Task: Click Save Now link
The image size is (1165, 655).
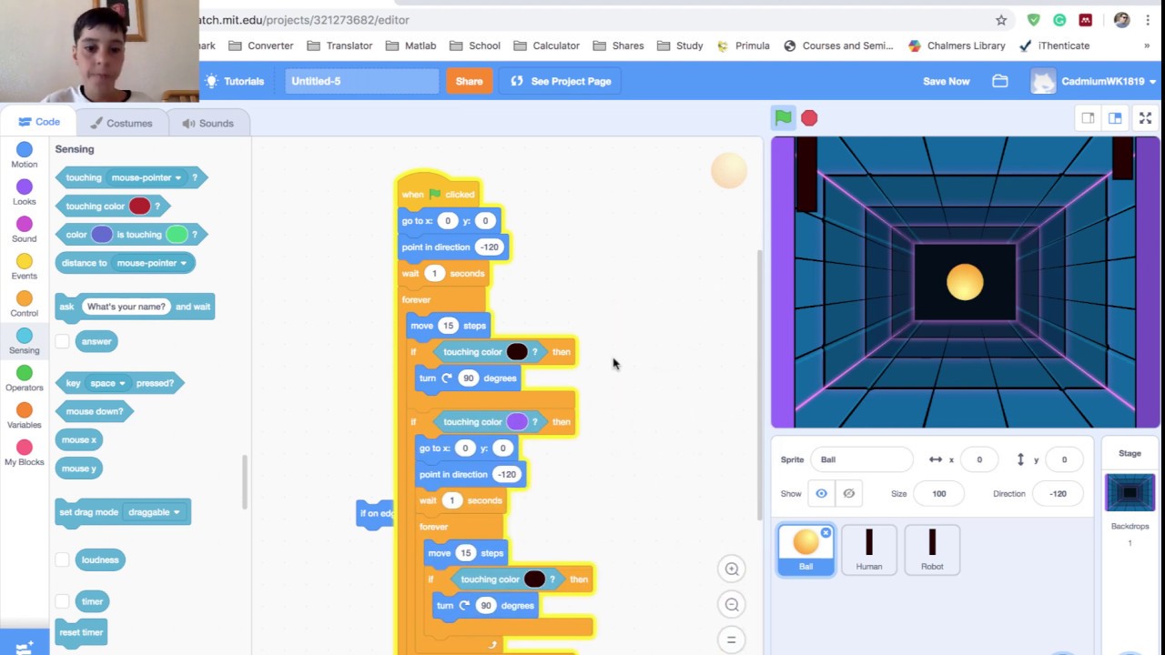Action: pos(946,81)
